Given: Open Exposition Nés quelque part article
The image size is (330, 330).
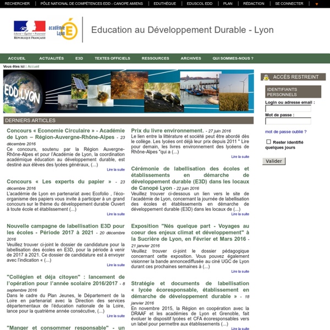Looking at the screenshot, I should [190, 232].
